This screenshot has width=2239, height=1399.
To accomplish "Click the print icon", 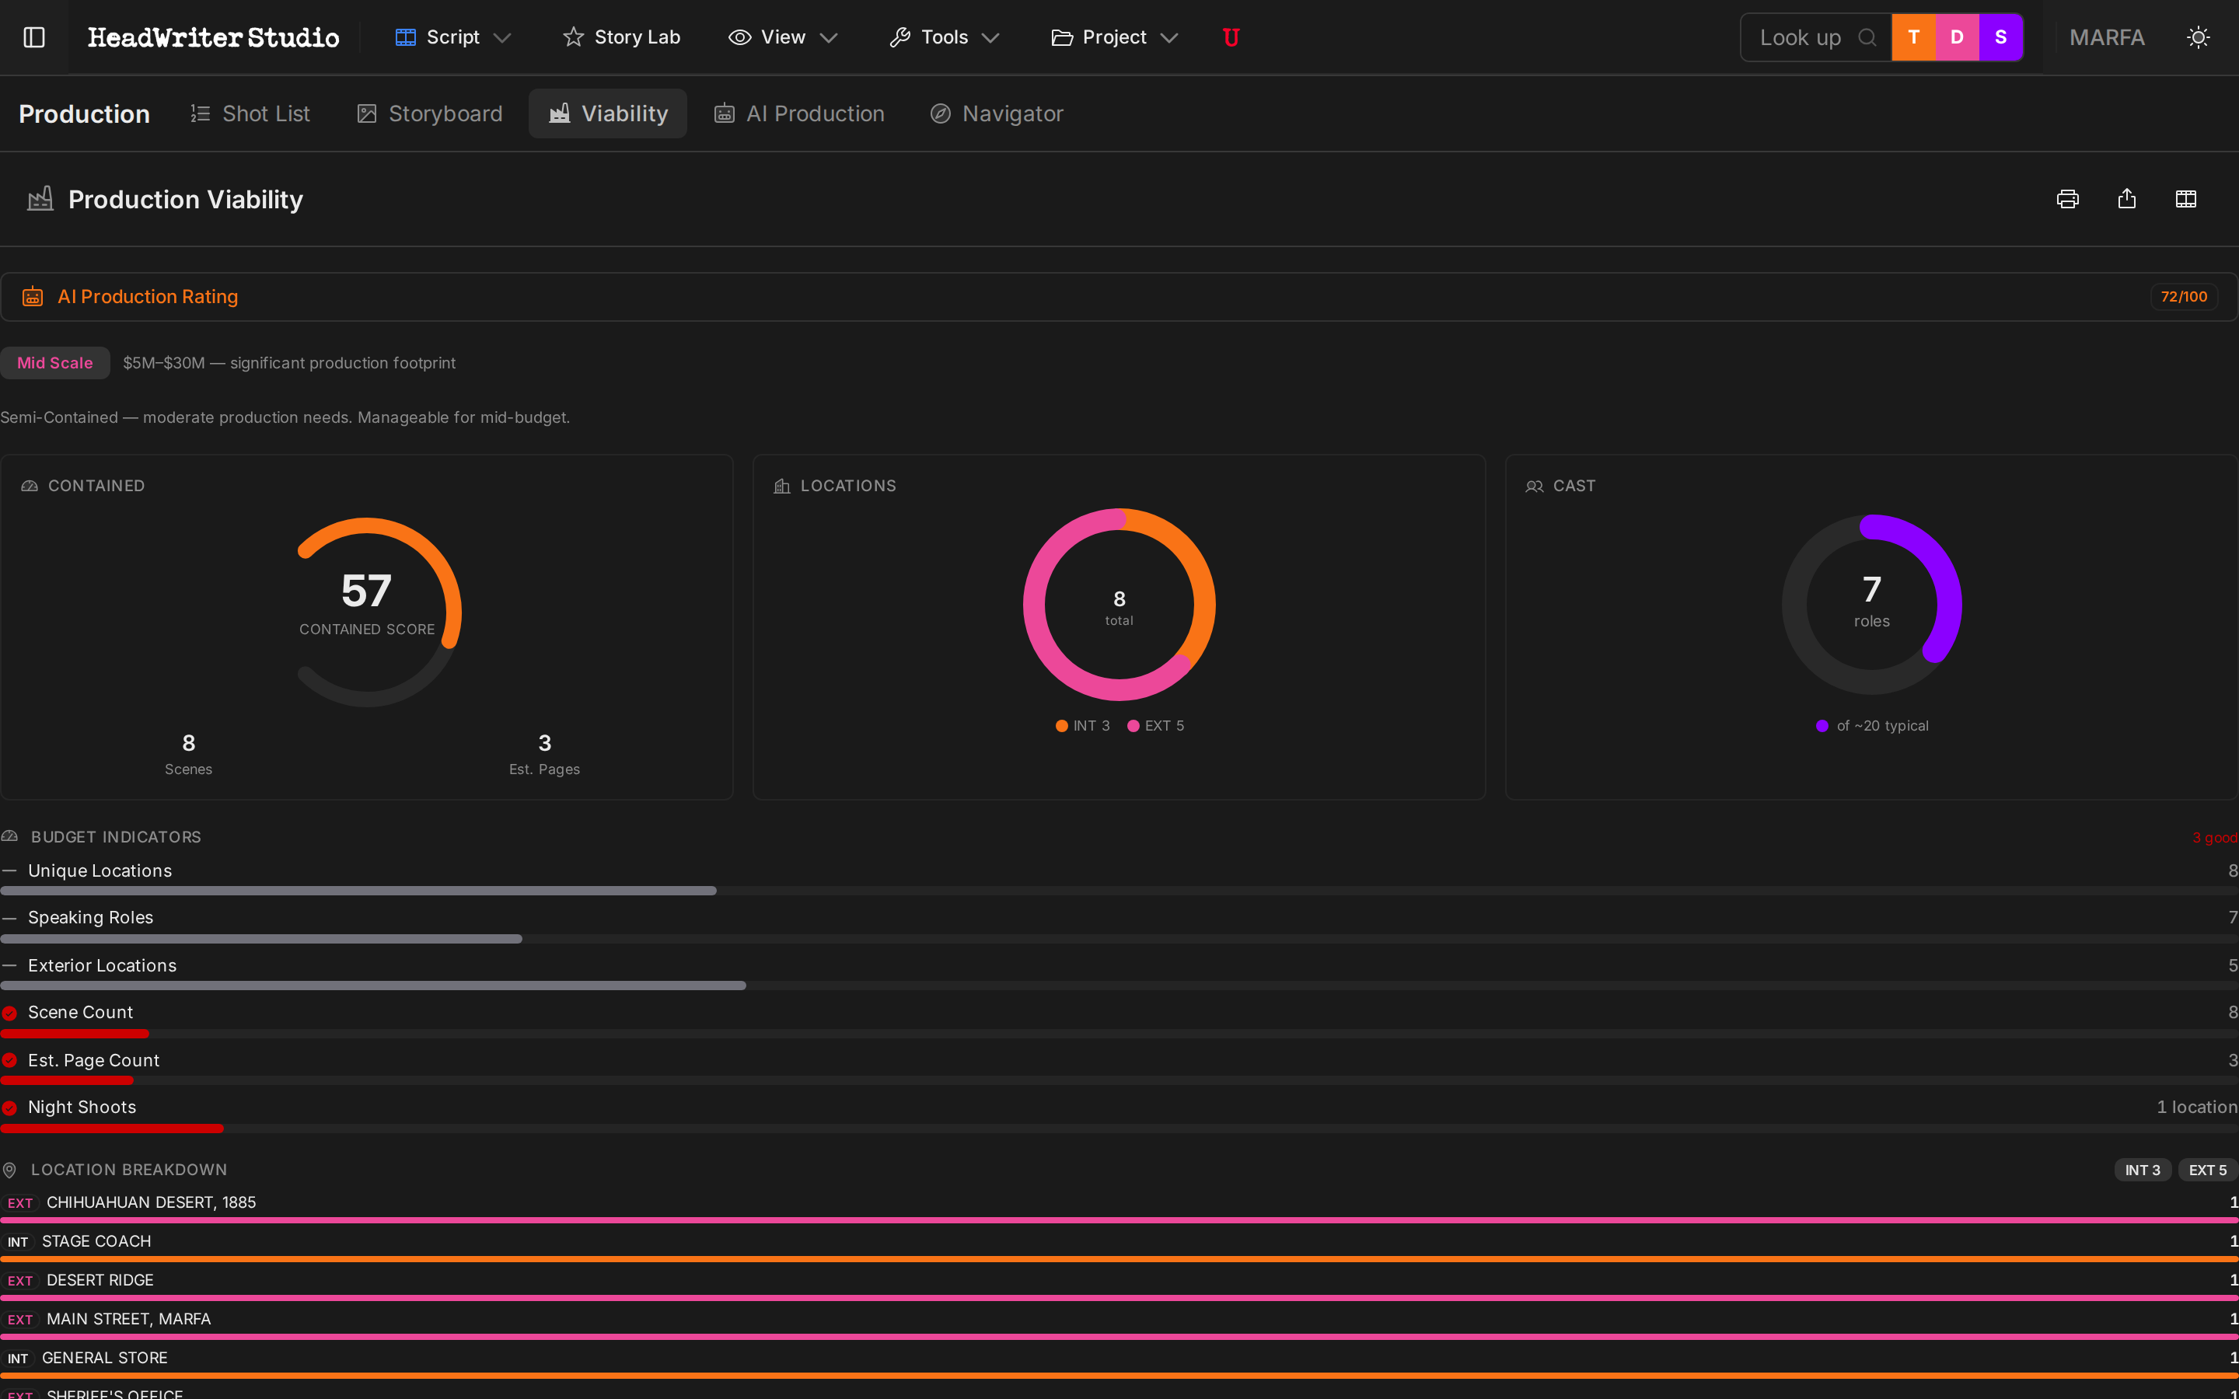I will point(2068,199).
